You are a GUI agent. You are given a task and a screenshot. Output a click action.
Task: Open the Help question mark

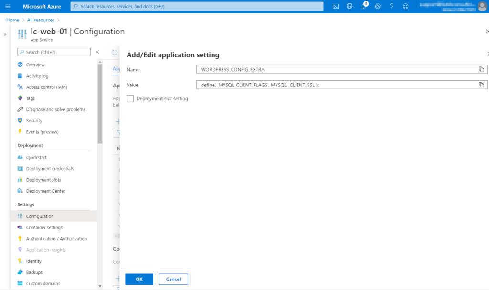(x=392, y=6)
